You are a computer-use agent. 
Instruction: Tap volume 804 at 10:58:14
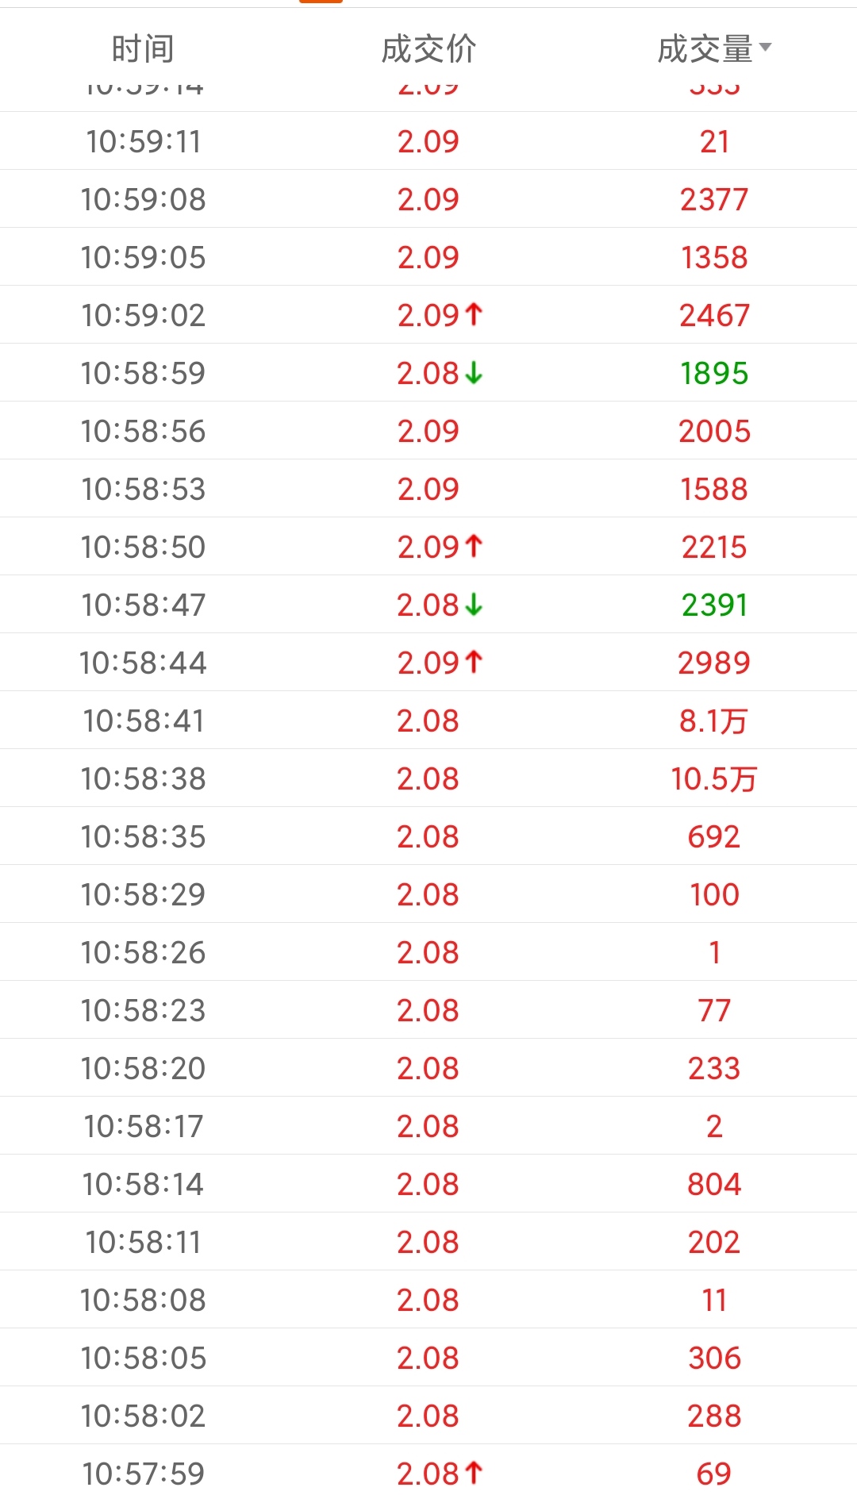tap(714, 1184)
